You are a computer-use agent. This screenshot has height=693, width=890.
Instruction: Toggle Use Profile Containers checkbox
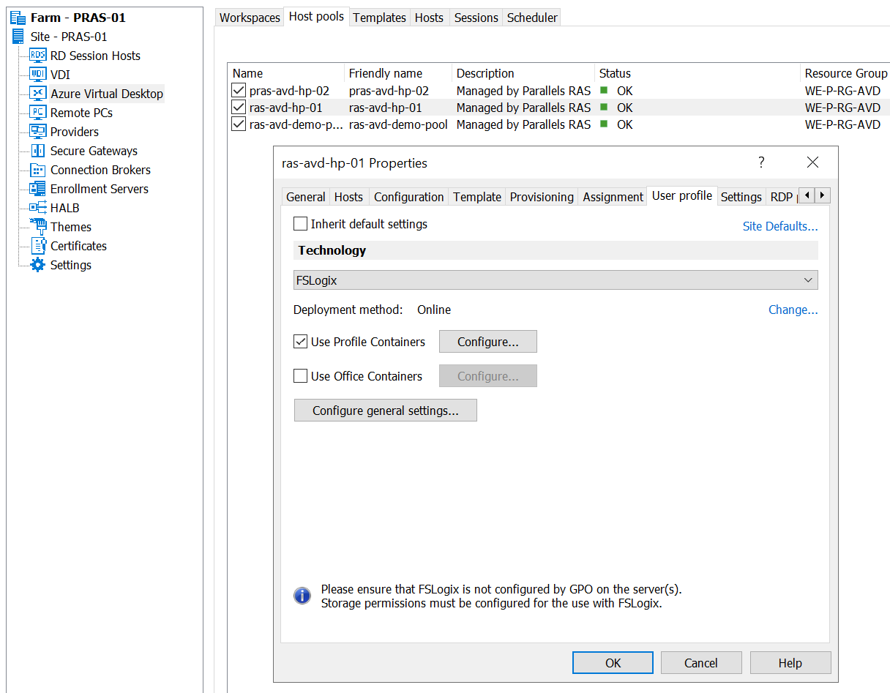tap(300, 342)
